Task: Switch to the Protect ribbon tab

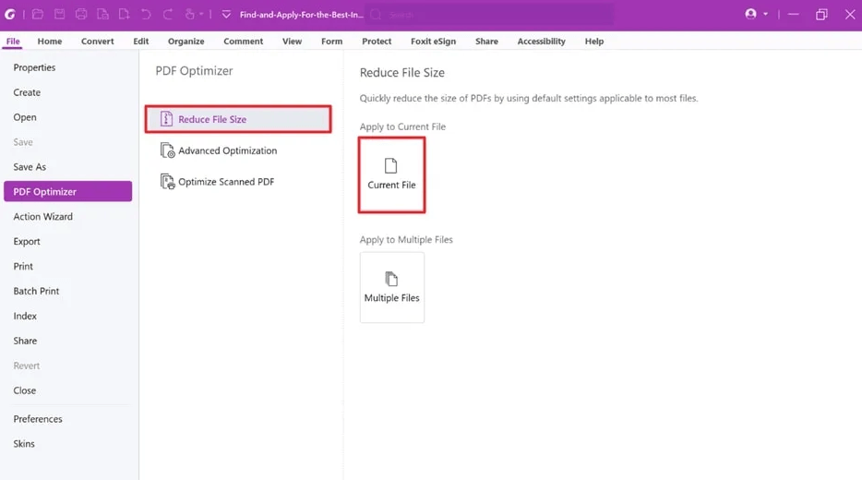Action: click(x=377, y=42)
